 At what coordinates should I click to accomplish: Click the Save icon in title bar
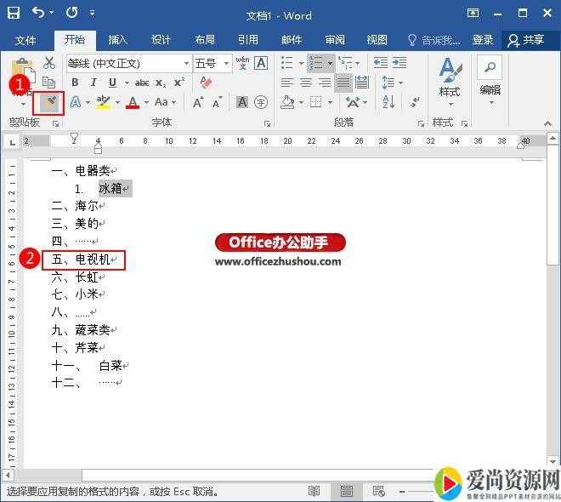(x=14, y=14)
